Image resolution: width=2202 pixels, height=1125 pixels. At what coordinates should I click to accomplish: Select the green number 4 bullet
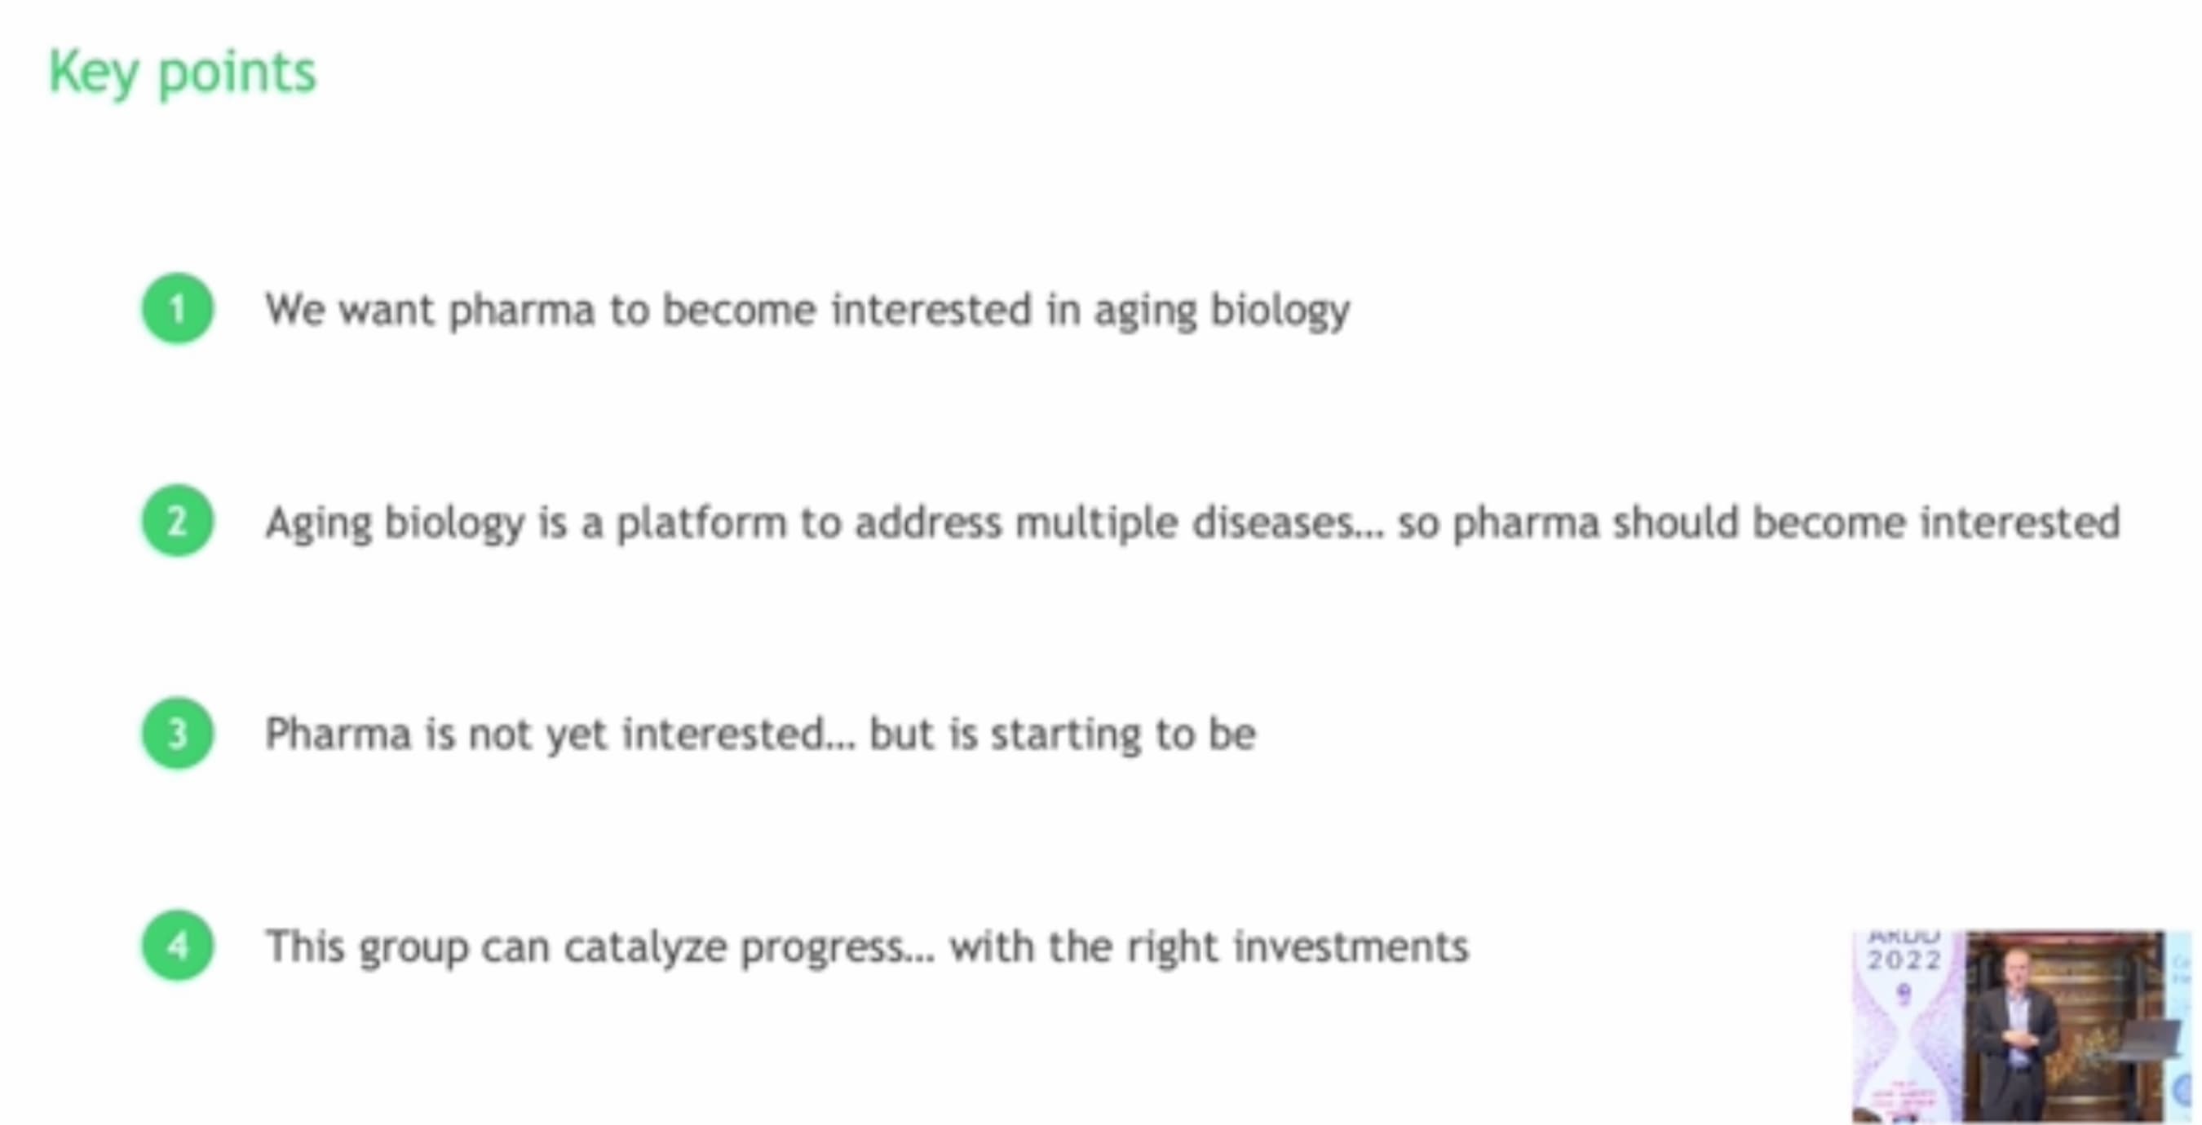click(x=178, y=946)
